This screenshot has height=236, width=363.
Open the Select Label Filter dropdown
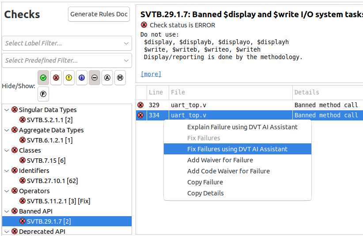tap(67, 43)
